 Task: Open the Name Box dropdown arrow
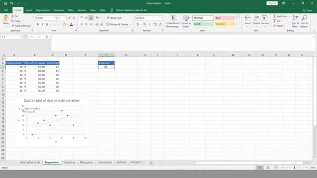click(x=20, y=37)
